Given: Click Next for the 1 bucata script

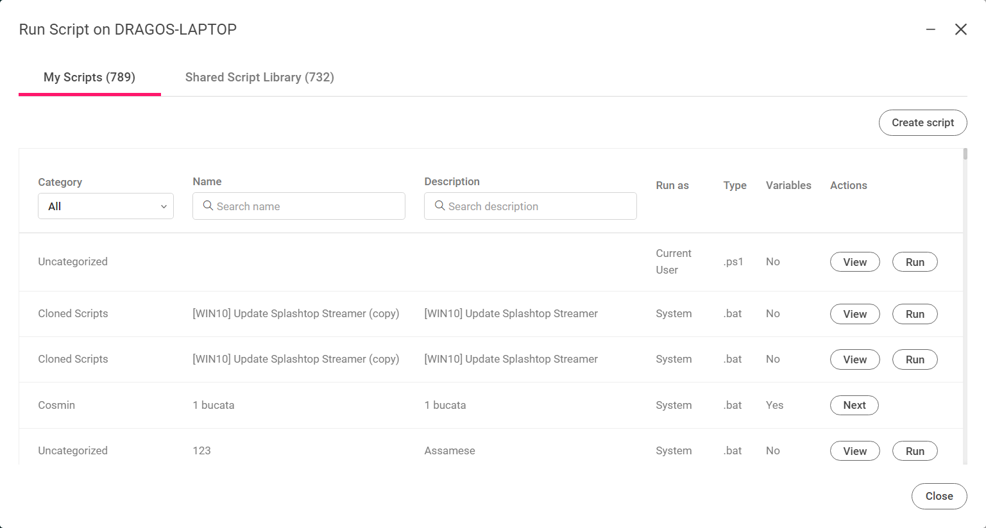Looking at the screenshot, I should (854, 405).
